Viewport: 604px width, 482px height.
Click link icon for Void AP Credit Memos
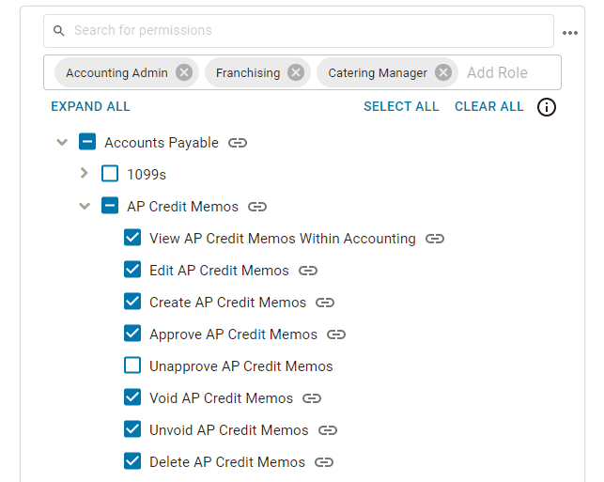click(x=313, y=398)
